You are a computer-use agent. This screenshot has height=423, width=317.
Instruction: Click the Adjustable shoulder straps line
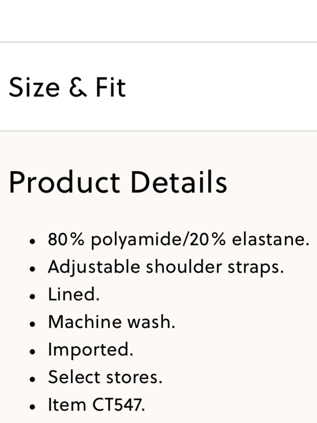pos(165,267)
